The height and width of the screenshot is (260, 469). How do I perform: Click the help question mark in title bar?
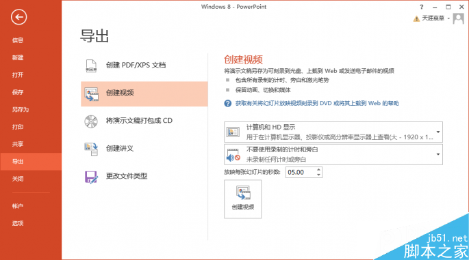click(x=422, y=7)
